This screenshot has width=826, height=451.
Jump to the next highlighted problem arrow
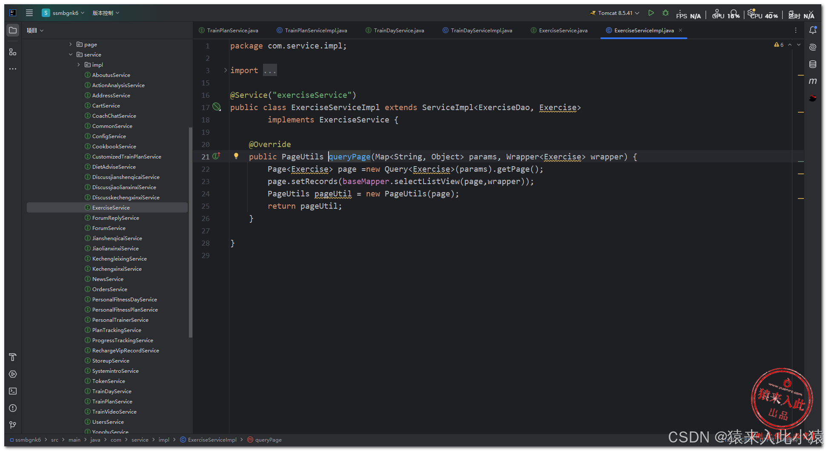tap(799, 45)
